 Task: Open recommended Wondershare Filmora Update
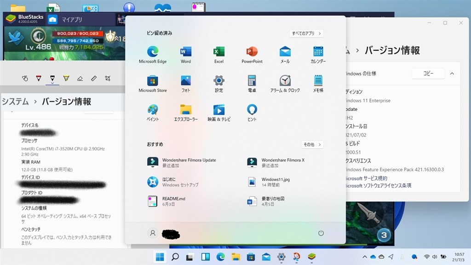coord(182,162)
